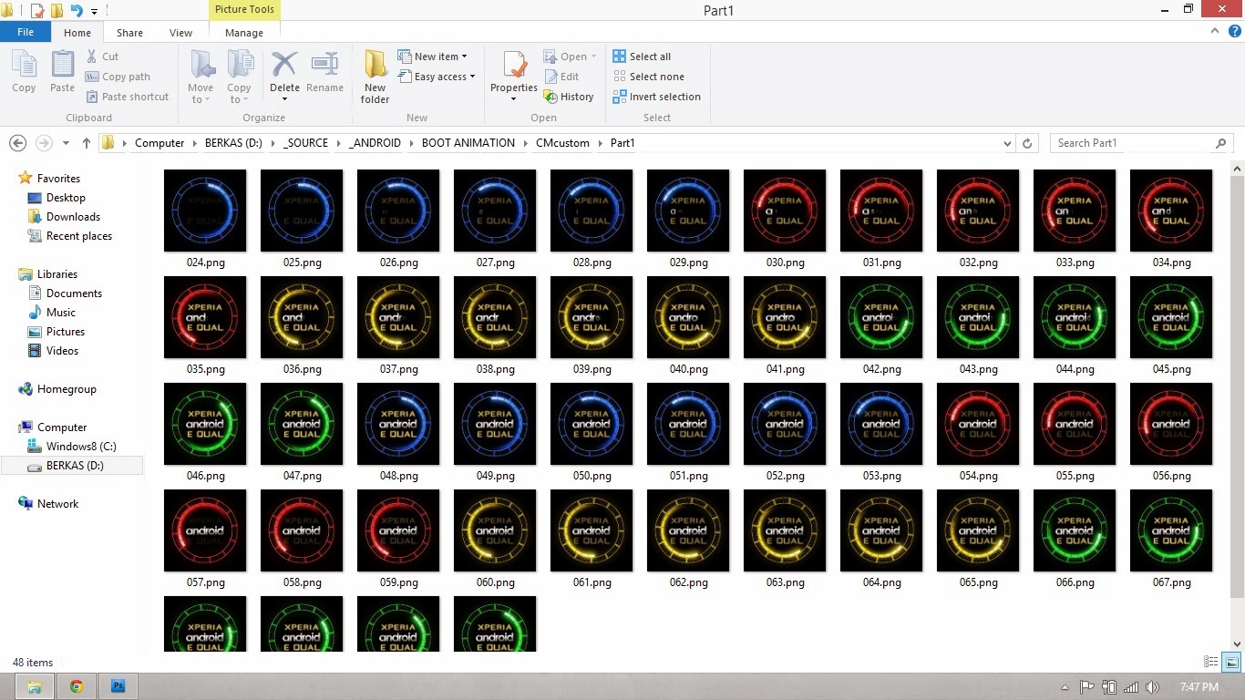Image resolution: width=1245 pixels, height=700 pixels.
Task: Click the Delete red X icon
Action: tap(284, 67)
